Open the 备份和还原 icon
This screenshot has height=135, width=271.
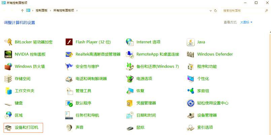130,66
